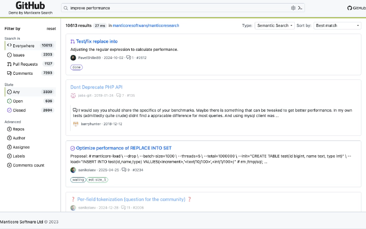This screenshot has height=229, width=366.
Task: Open 'Optimize performance of REPLACE INTO SET' result
Action: [x=124, y=148]
